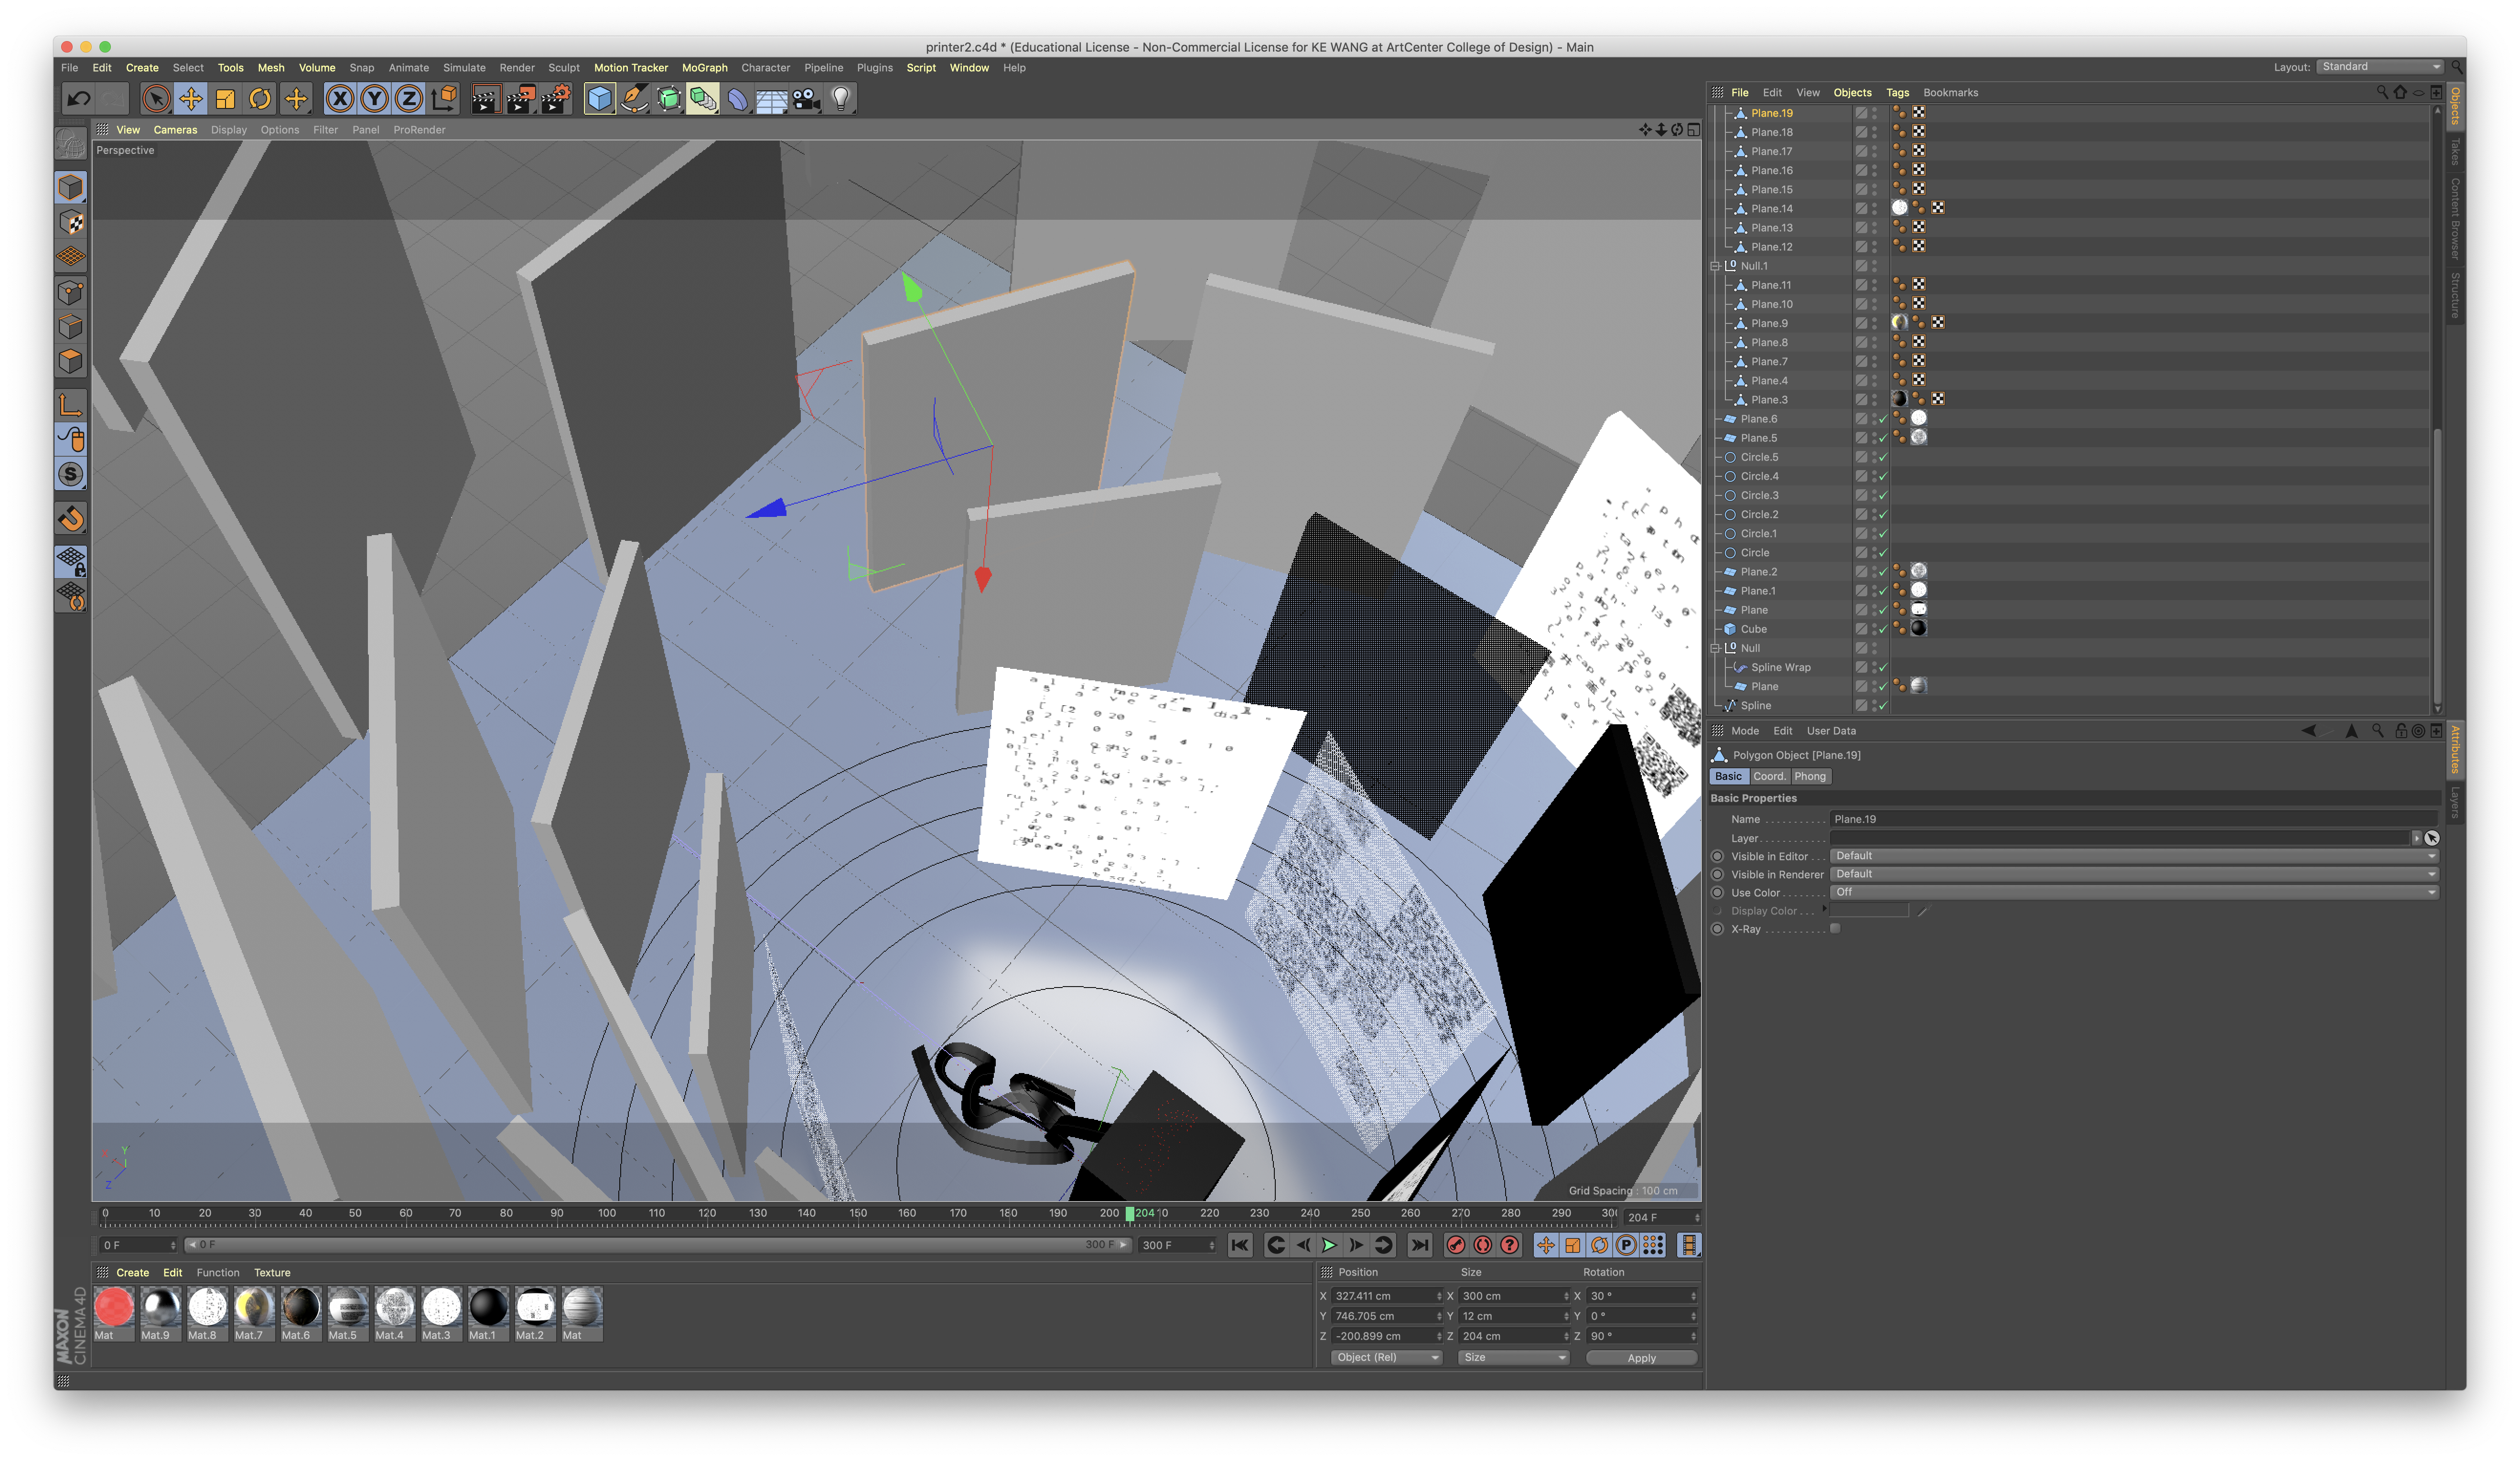Click the Apply button
The image size is (2520, 1461).
pos(1640,1358)
